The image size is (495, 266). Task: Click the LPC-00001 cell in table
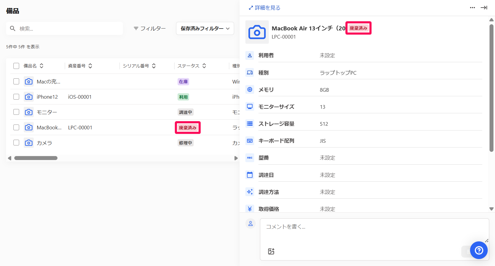tap(80, 128)
